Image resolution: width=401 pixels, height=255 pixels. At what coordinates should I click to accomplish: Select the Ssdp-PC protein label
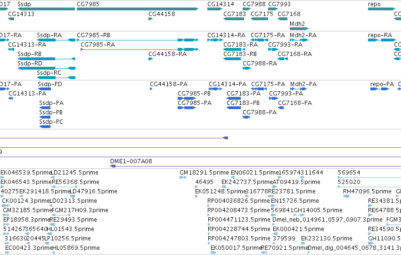pos(51,122)
